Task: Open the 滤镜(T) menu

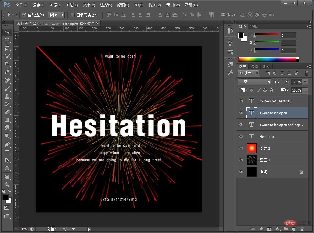Action: point(123,5)
